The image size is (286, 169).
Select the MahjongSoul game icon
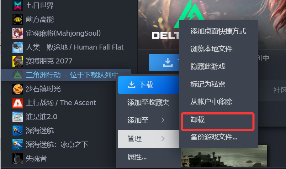(18, 34)
